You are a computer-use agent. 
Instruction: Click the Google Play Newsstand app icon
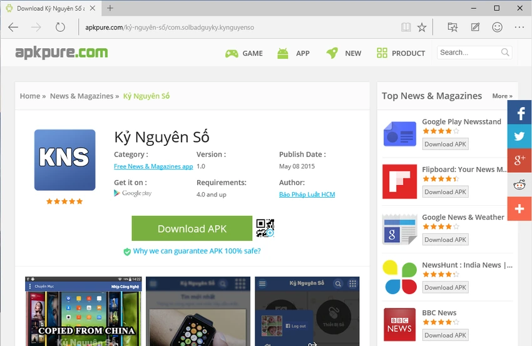[x=400, y=134]
